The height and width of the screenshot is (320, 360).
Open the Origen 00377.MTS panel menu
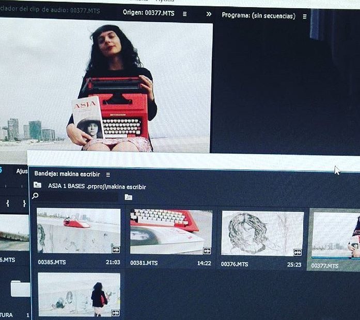tap(184, 14)
